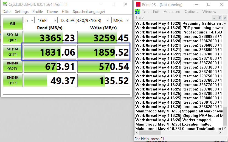Viewport: 228px width, 142px height.
Task: Open the Test menu in Prime95
Action: click(145, 12)
